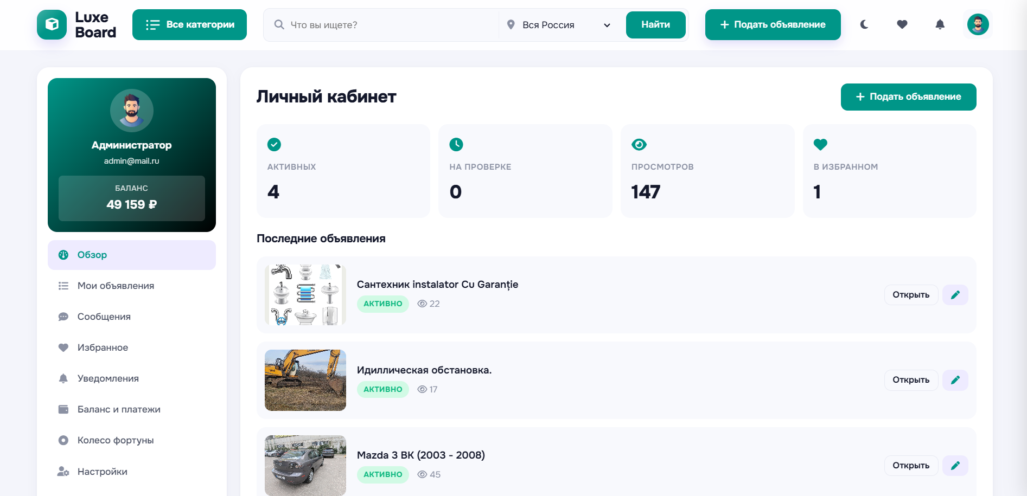
Task: Open the Все категории menu
Action: [189, 24]
